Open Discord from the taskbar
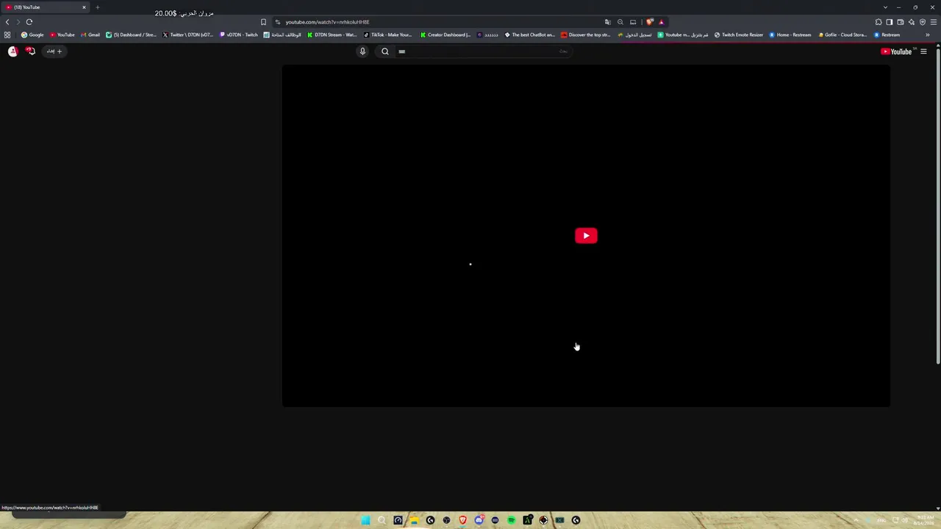The image size is (941, 529). (x=479, y=520)
